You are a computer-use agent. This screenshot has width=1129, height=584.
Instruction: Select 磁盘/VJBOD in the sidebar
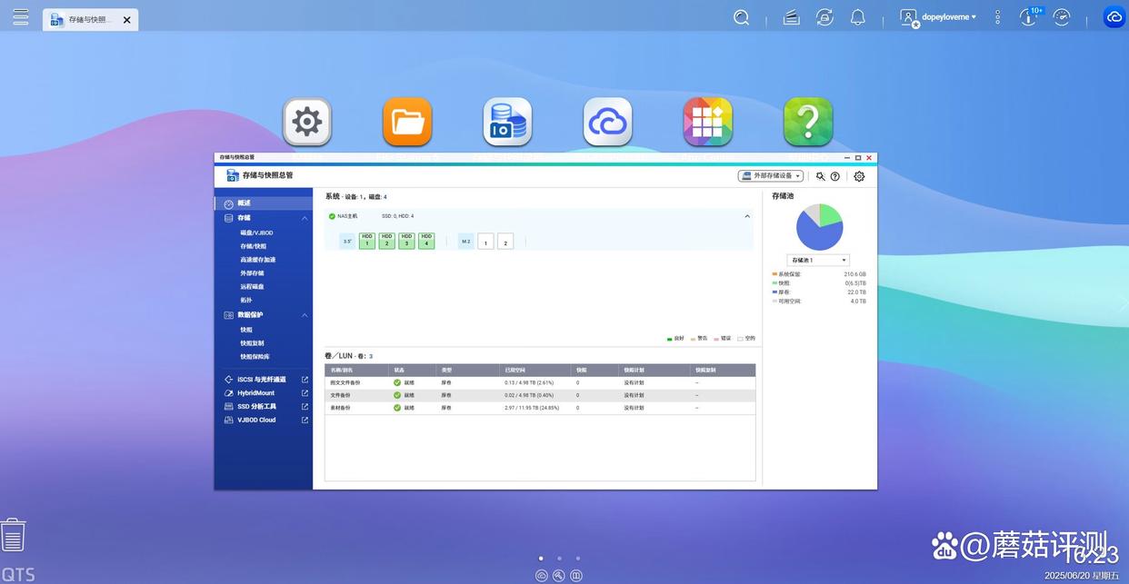tap(256, 233)
